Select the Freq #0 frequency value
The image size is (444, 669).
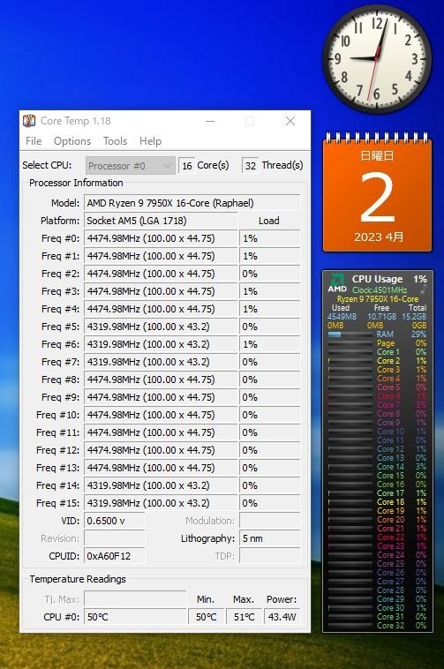tap(161, 238)
